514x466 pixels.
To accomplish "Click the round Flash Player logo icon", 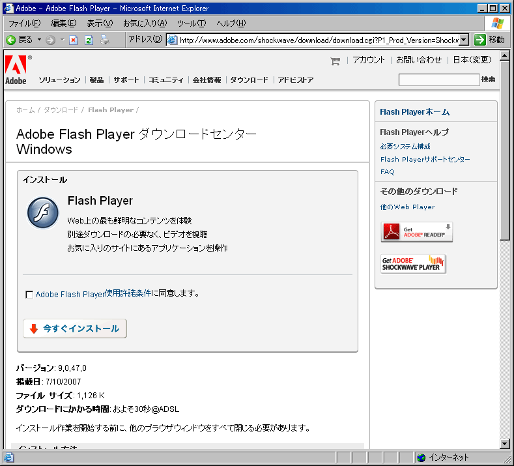I will [42, 213].
